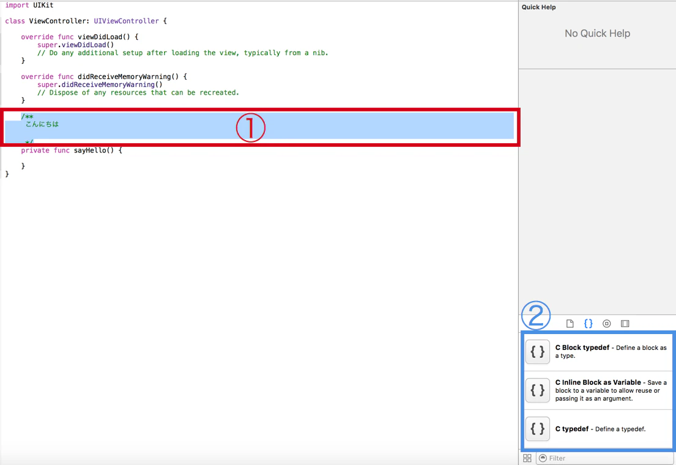Image resolution: width=676 pixels, height=465 pixels.
Task: Toggle the library grid view icon
Action: pos(527,458)
